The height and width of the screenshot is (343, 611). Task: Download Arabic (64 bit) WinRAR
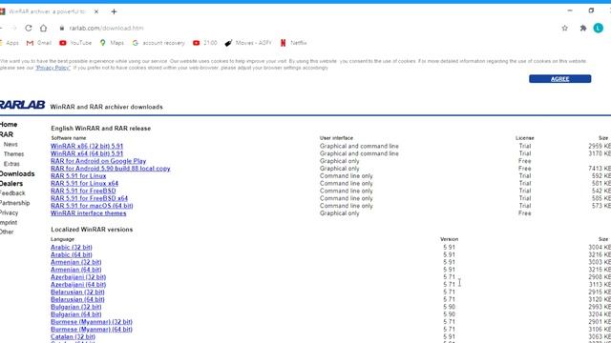[x=72, y=254]
